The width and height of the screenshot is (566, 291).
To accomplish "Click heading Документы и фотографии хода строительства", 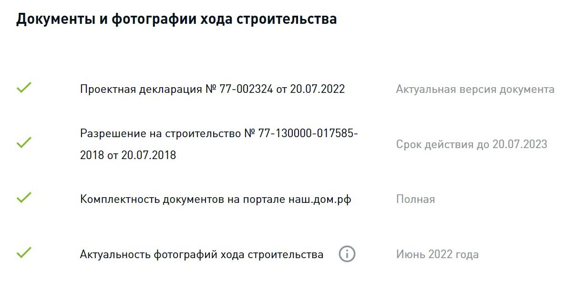I will (x=176, y=19).
